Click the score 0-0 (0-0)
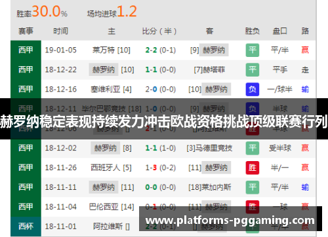The image size is (328, 237). point(161,187)
